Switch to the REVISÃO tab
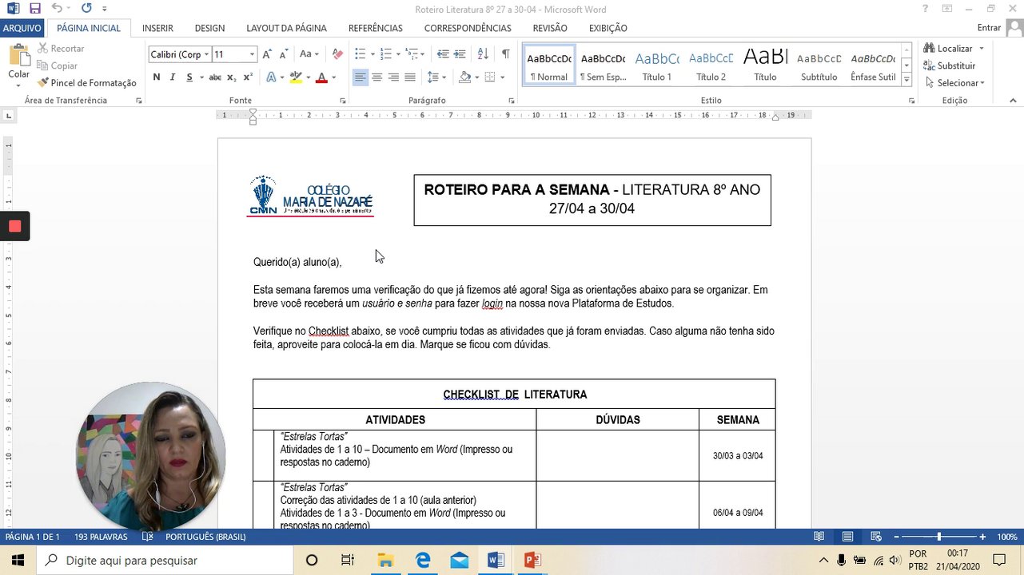1024x575 pixels. (550, 28)
